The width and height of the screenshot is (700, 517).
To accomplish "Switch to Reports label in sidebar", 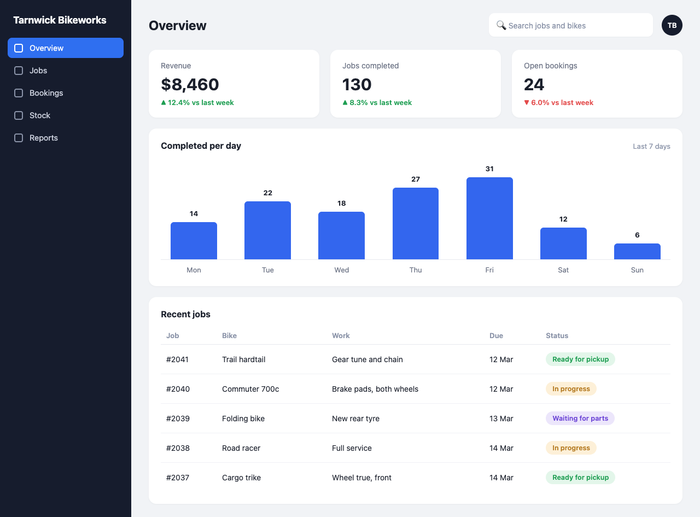I will coord(44,138).
